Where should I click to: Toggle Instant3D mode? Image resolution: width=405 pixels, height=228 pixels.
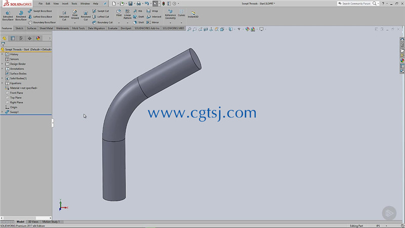193,15
